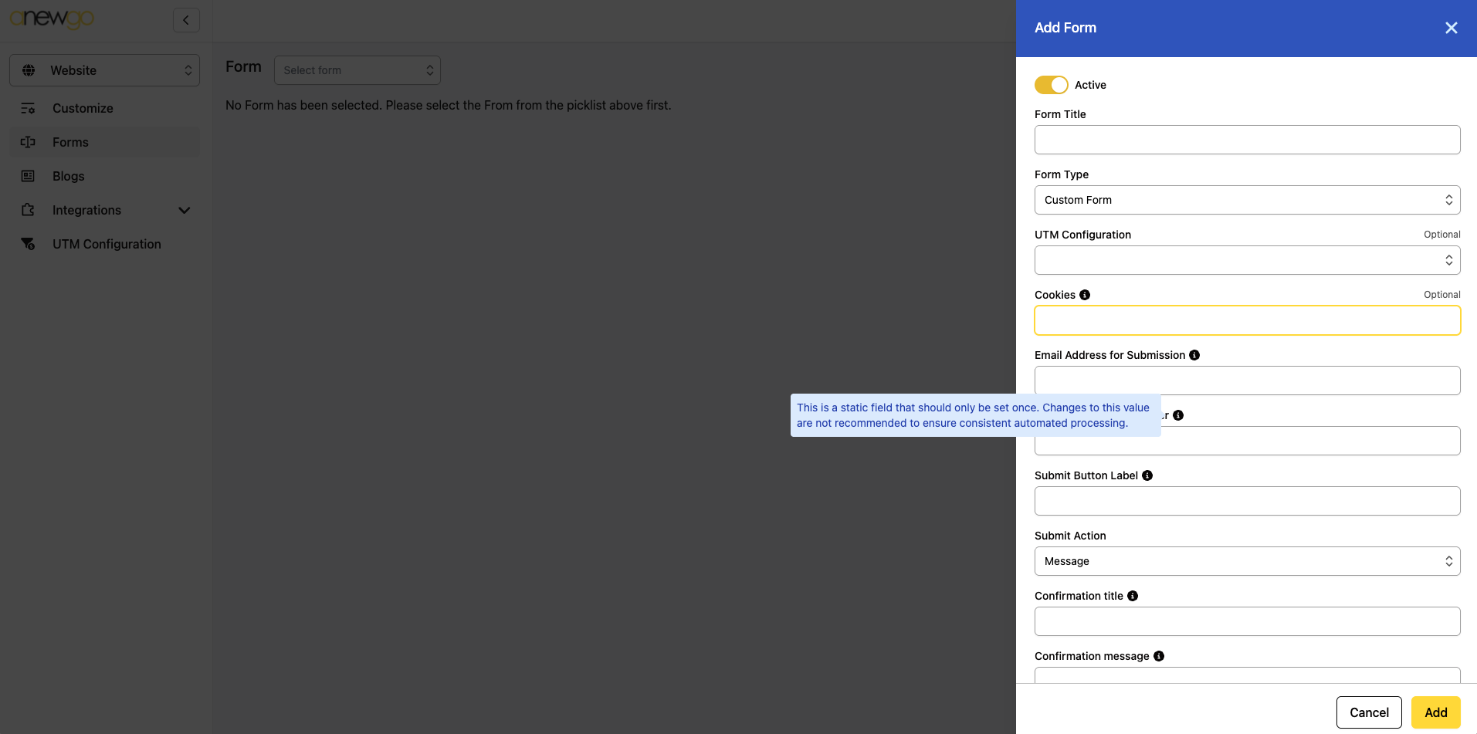1477x734 pixels.
Task: Open the Form Type dropdown
Action: tap(1247, 200)
